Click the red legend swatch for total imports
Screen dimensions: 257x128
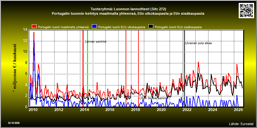(34, 27)
